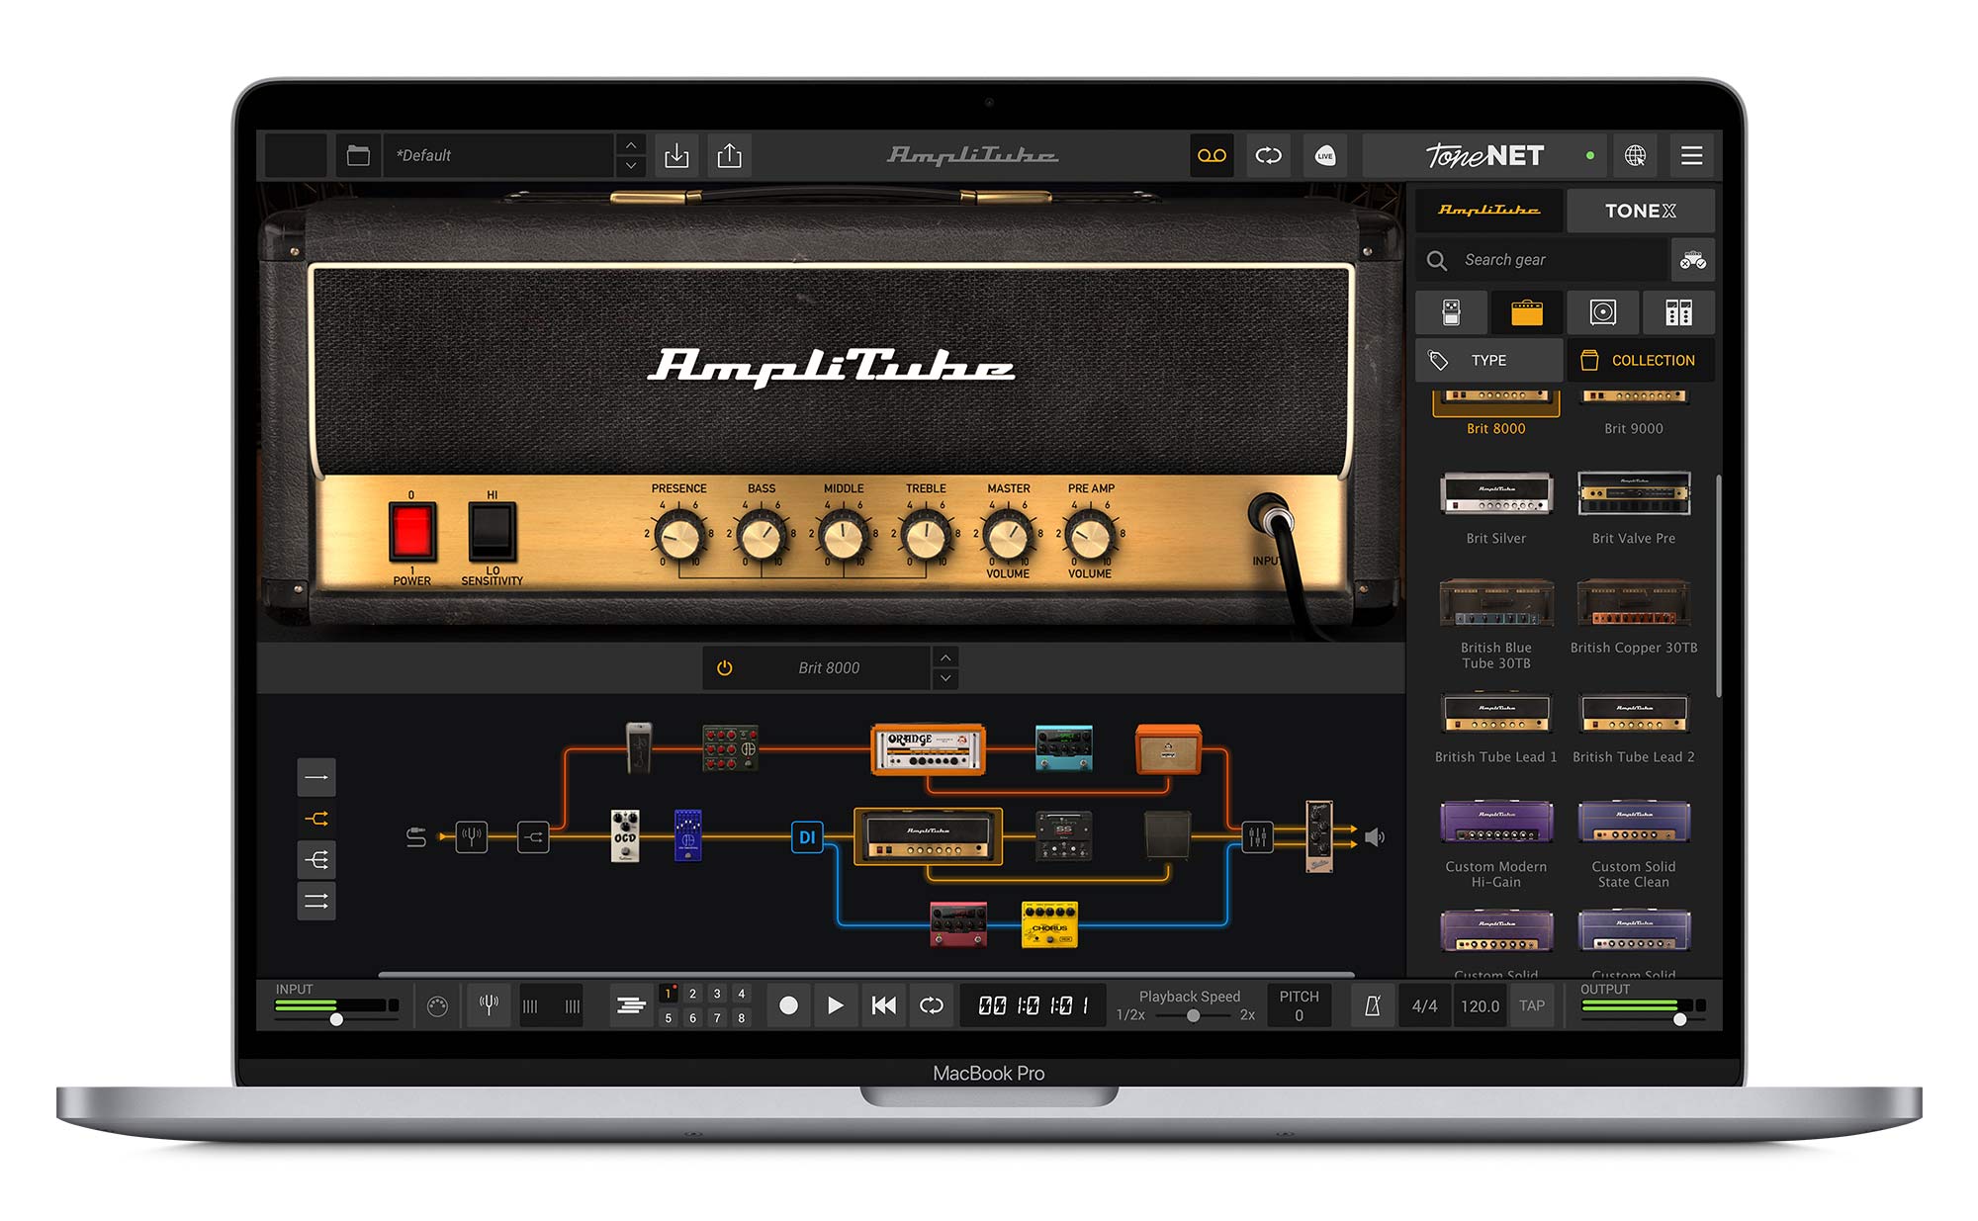Screen dimensions: 1978x1221
Task: Toggle Brit 8000 amp power button
Action: pyautogui.click(x=724, y=668)
